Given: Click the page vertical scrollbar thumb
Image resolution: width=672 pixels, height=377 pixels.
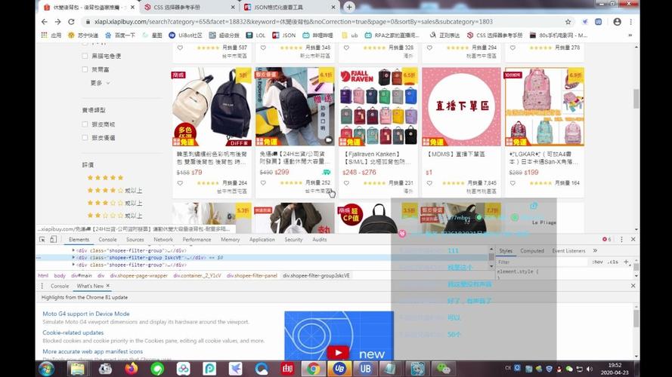Looking at the screenshot, I should coord(636,99).
